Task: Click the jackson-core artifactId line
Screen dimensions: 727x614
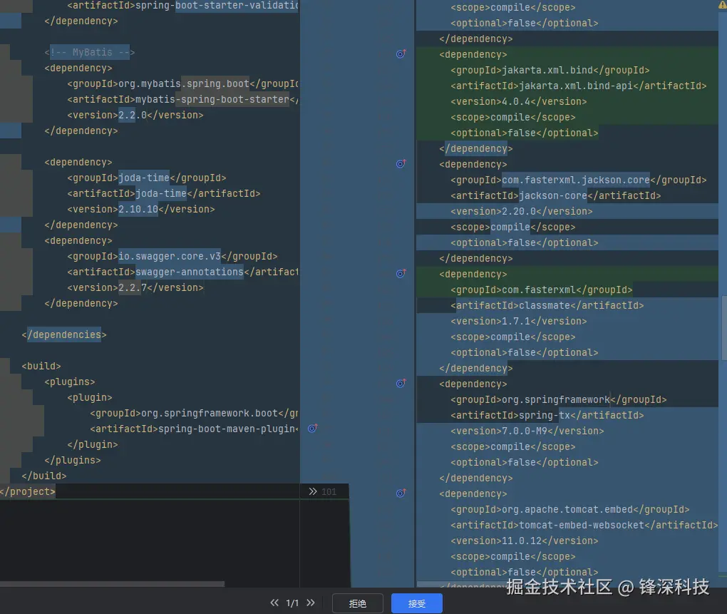Action: [x=556, y=195]
